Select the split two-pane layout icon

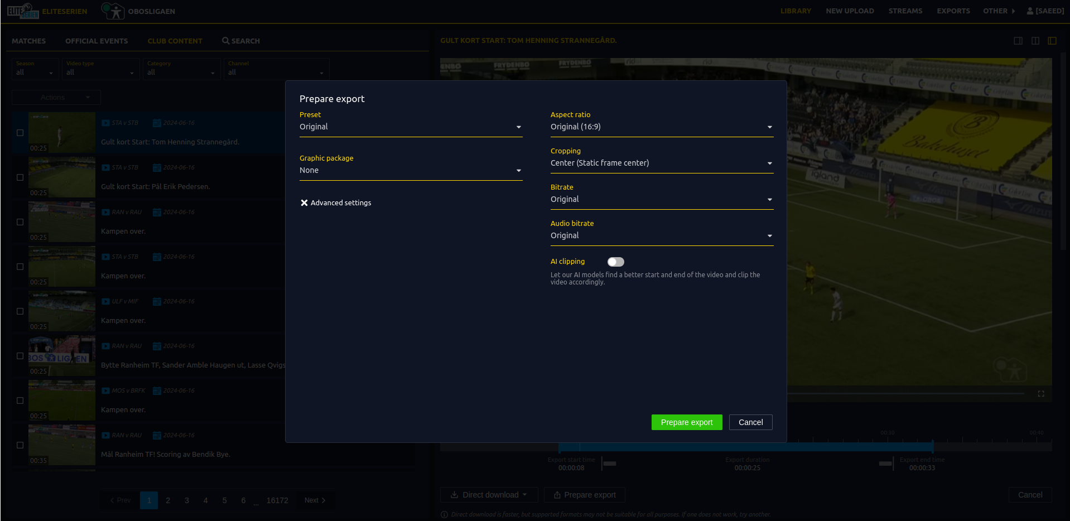coord(1035,40)
